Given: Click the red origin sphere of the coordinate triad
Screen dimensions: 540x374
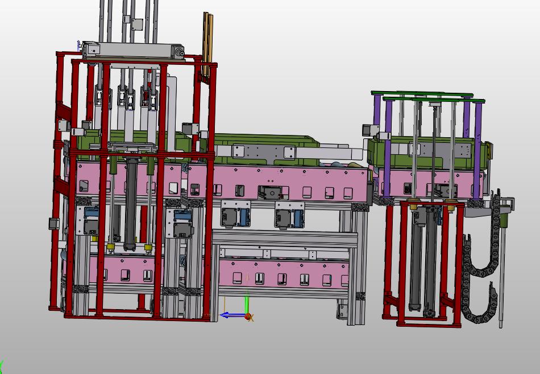Looking at the screenshot, I should (248, 317).
